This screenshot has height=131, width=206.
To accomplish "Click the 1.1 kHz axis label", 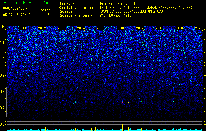I will click(3, 43).
